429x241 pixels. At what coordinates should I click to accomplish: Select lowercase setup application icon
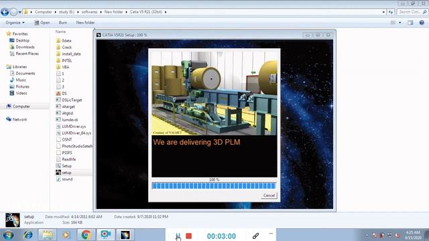tap(58, 173)
